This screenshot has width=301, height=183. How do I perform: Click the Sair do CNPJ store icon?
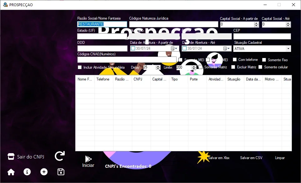[11, 156]
